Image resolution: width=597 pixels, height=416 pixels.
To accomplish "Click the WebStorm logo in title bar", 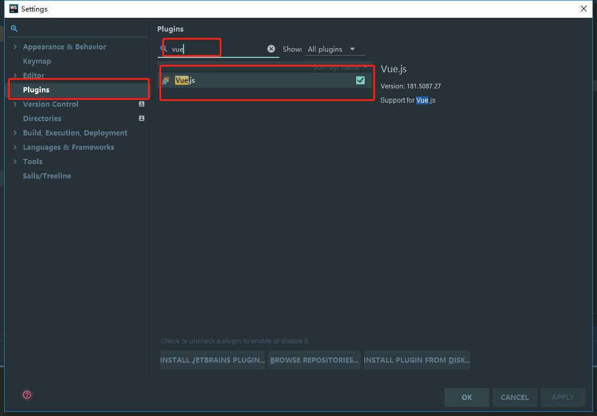I will 13,9.
